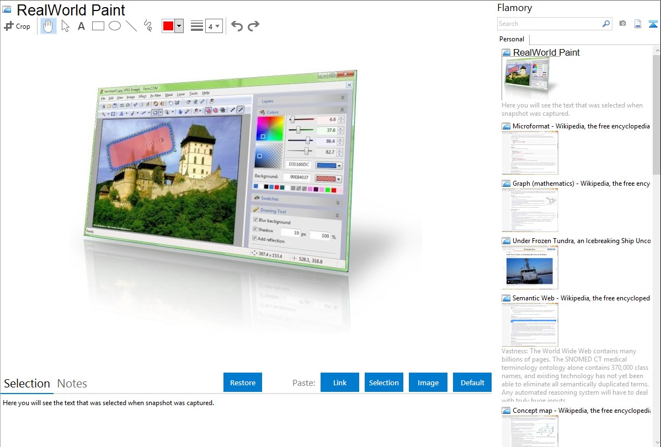Click the blue icon at the panel's top right
661x447 pixels.
[x=653, y=24]
